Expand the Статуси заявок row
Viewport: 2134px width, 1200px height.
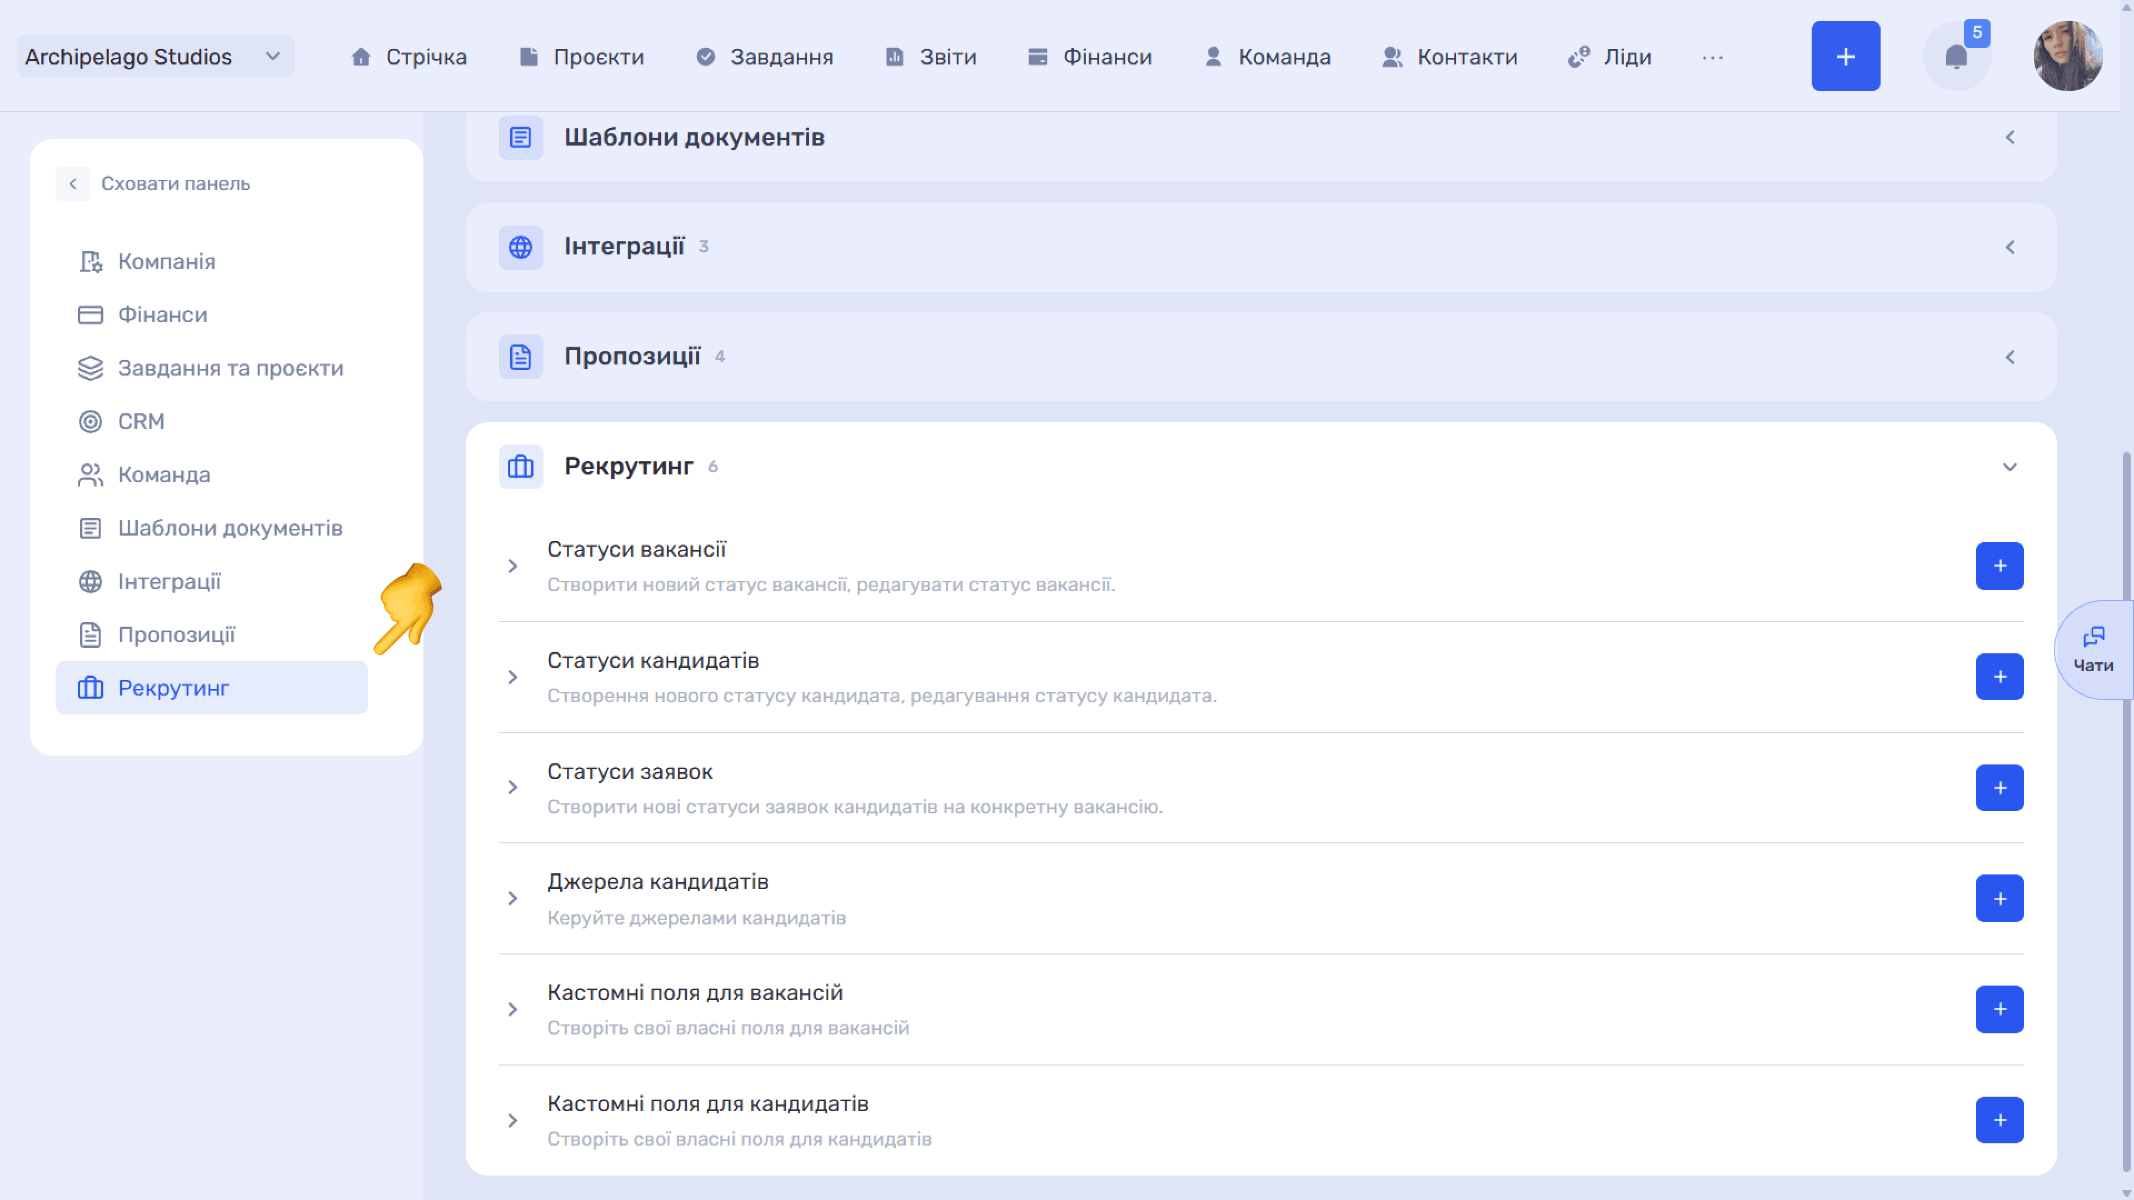[x=513, y=788]
